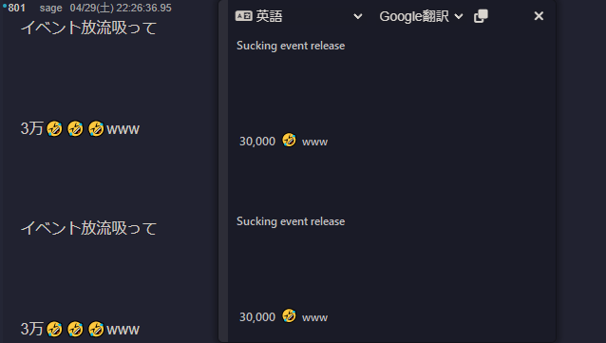Select the first Sucking event release translation
The width and height of the screenshot is (606, 343).
(x=291, y=46)
